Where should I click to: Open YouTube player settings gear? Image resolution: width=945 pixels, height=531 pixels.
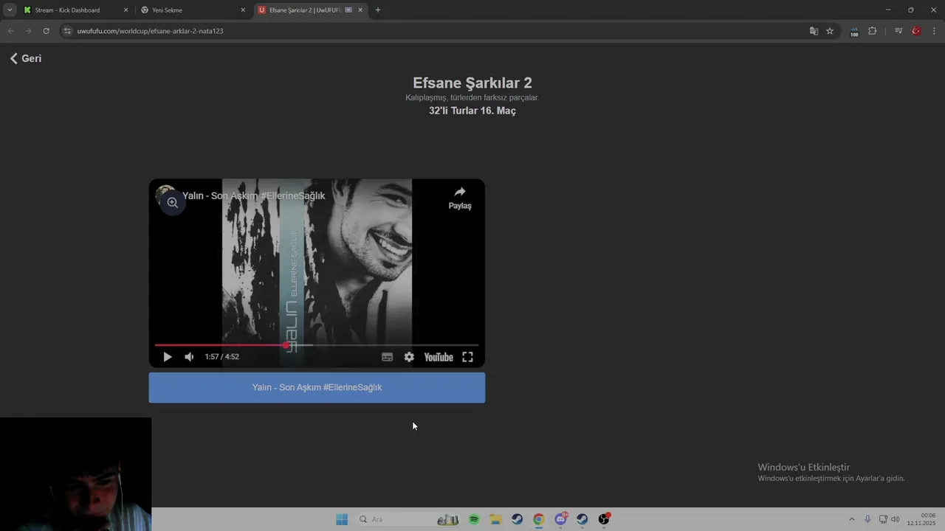pyautogui.click(x=409, y=357)
